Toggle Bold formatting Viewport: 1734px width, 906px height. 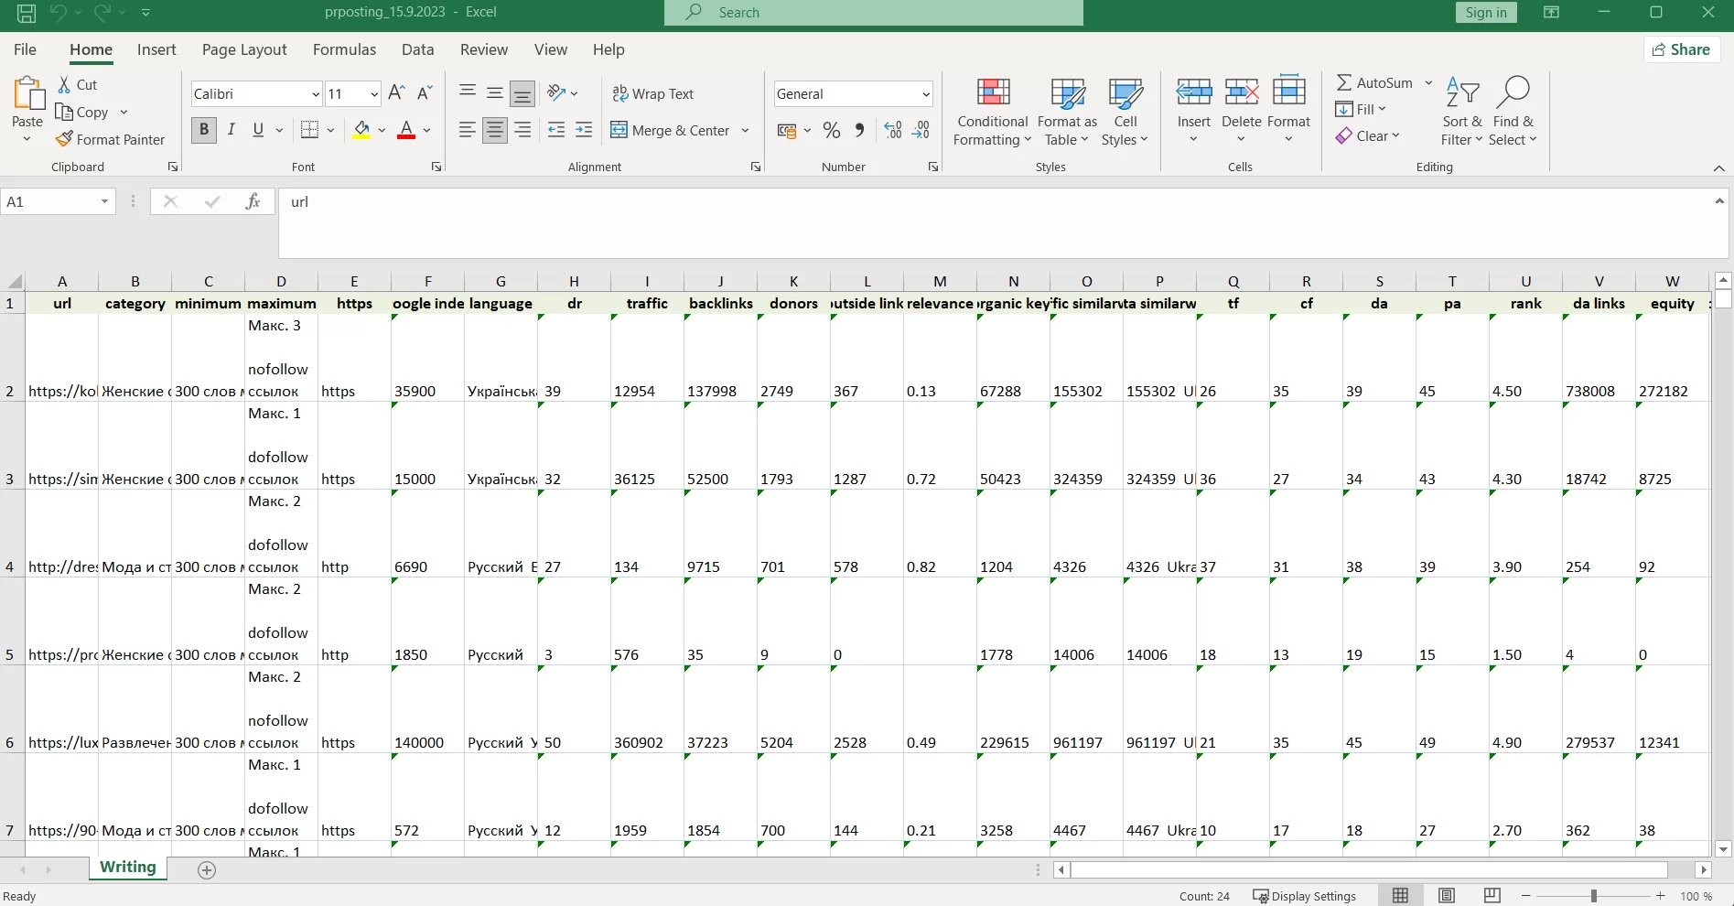(204, 130)
